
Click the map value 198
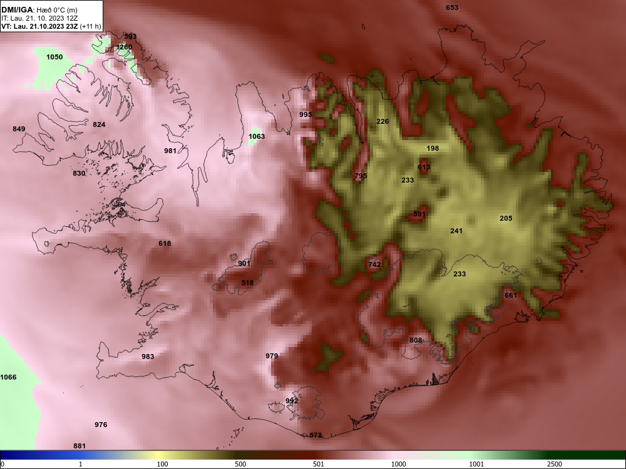(433, 148)
